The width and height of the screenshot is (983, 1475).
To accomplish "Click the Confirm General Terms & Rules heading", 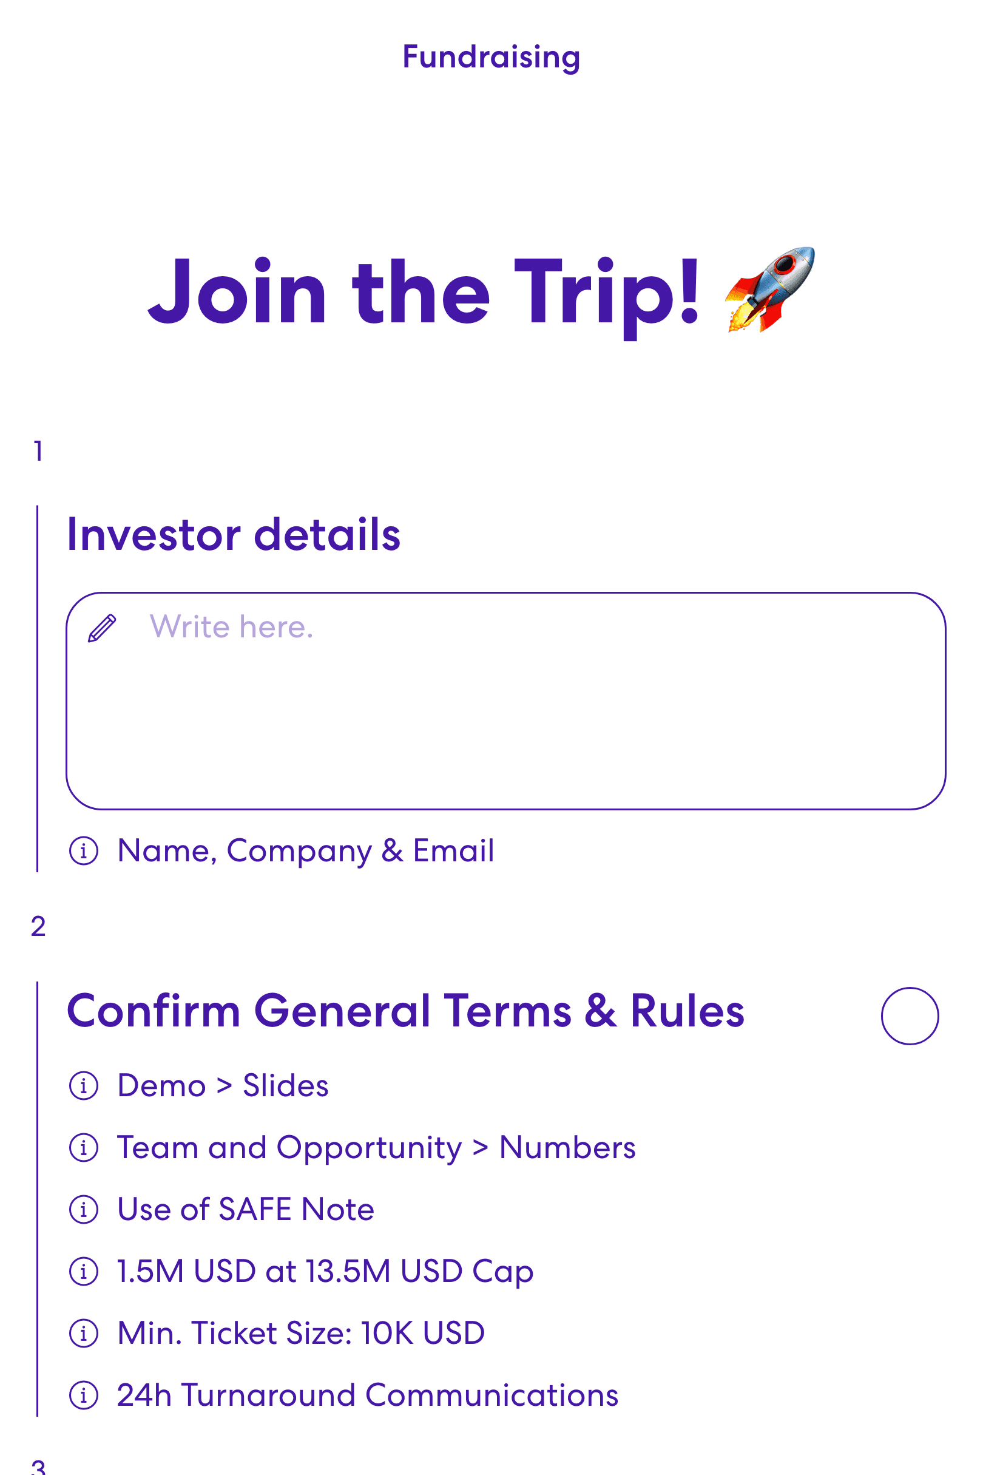I will click(x=405, y=1011).
